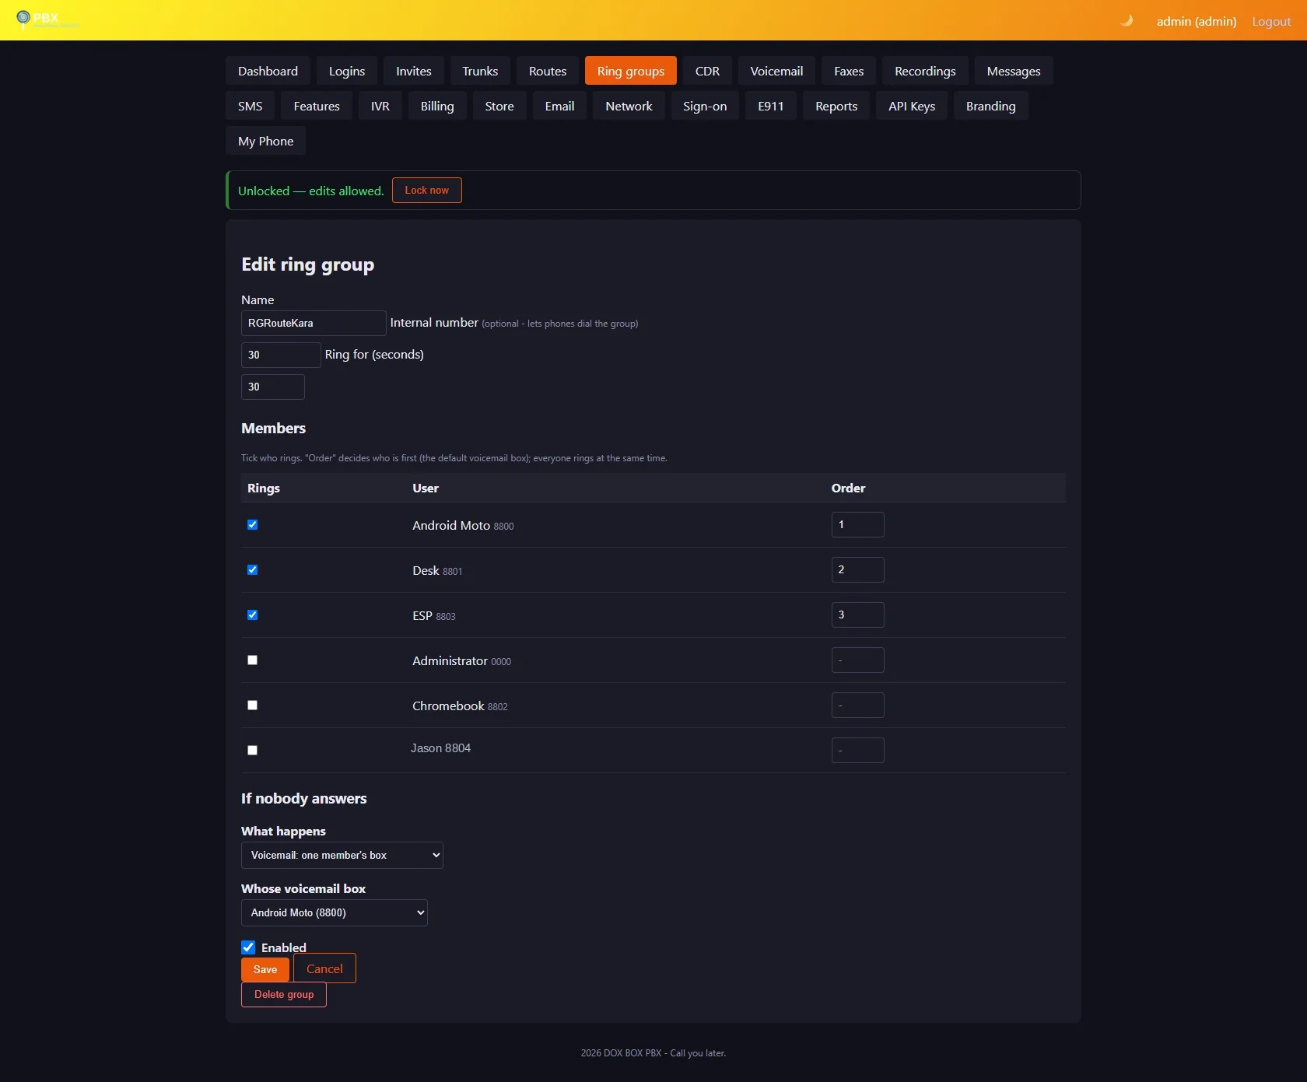The height and width of the screenshot is (1082, 1307).
Task: Click the Internal number input field
Action: (281, 355)
